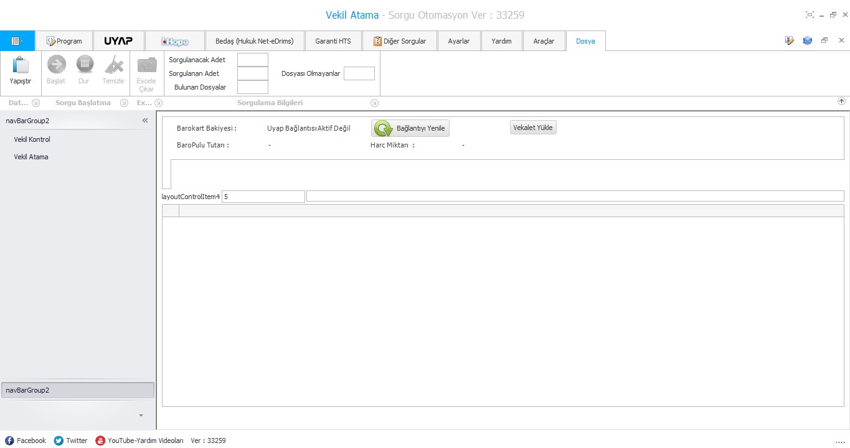The height and width of the screenshot is (448, 850).
Task: Switch to the Araçlar tab
Action: point(544,41)
